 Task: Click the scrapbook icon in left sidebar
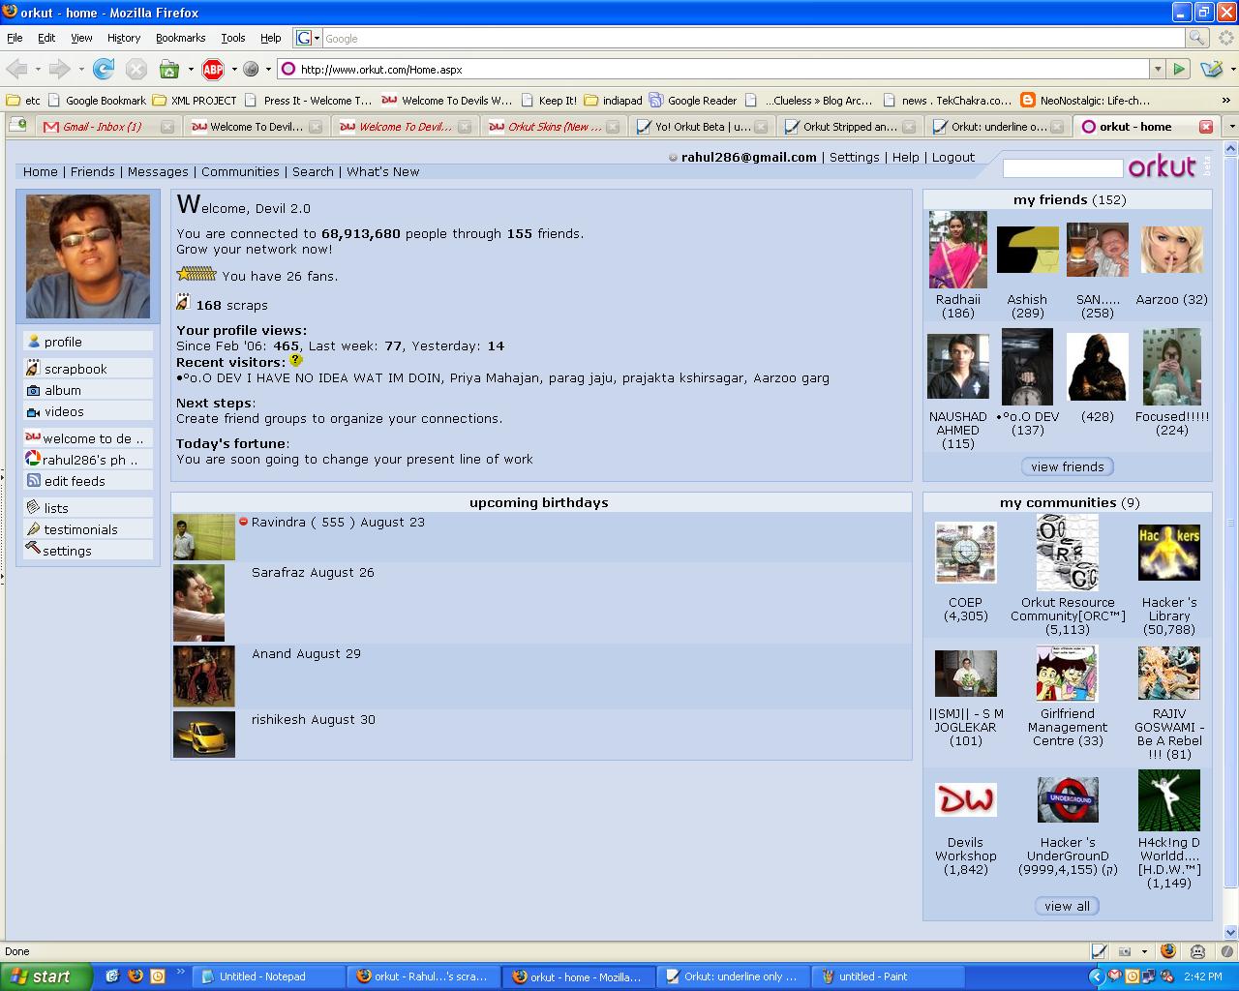point(33,368)
